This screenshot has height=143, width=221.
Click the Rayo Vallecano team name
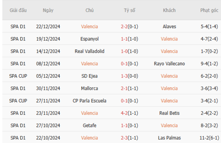tap(169, 64)
